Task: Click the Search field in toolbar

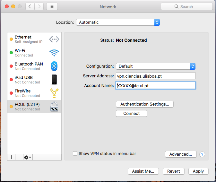Action: point(186,6)
